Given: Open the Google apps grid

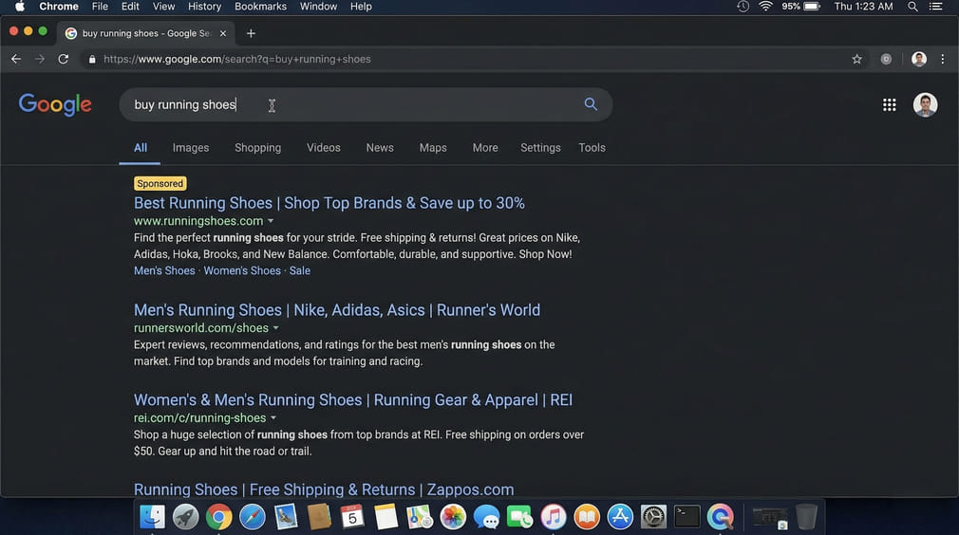Looking at the screenshot, I should click(889, 105).
